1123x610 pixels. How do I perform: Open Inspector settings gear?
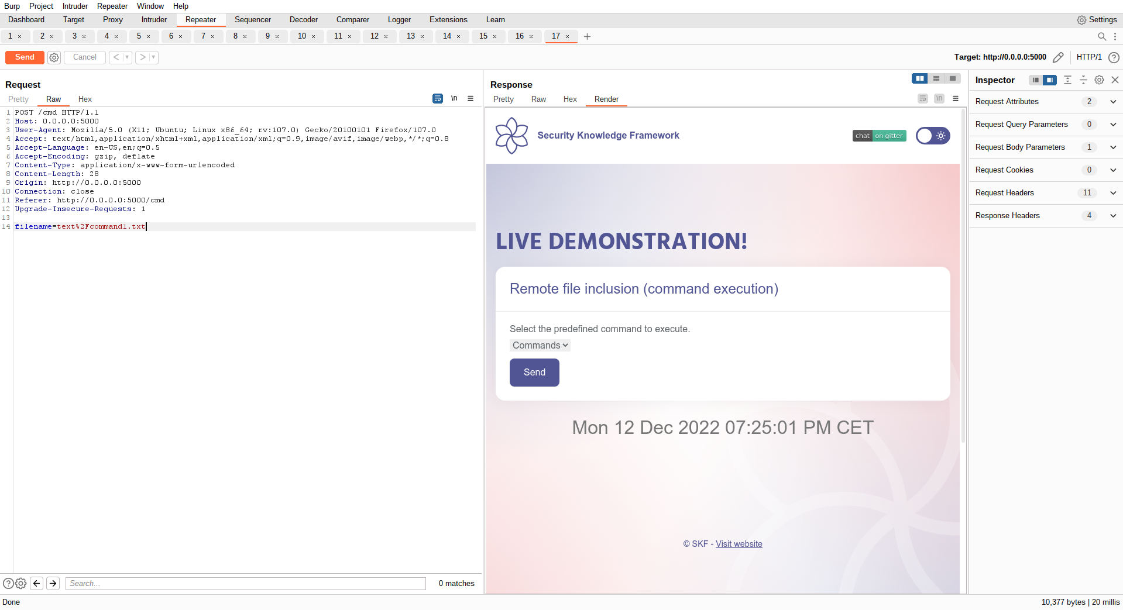[1099, 80]
